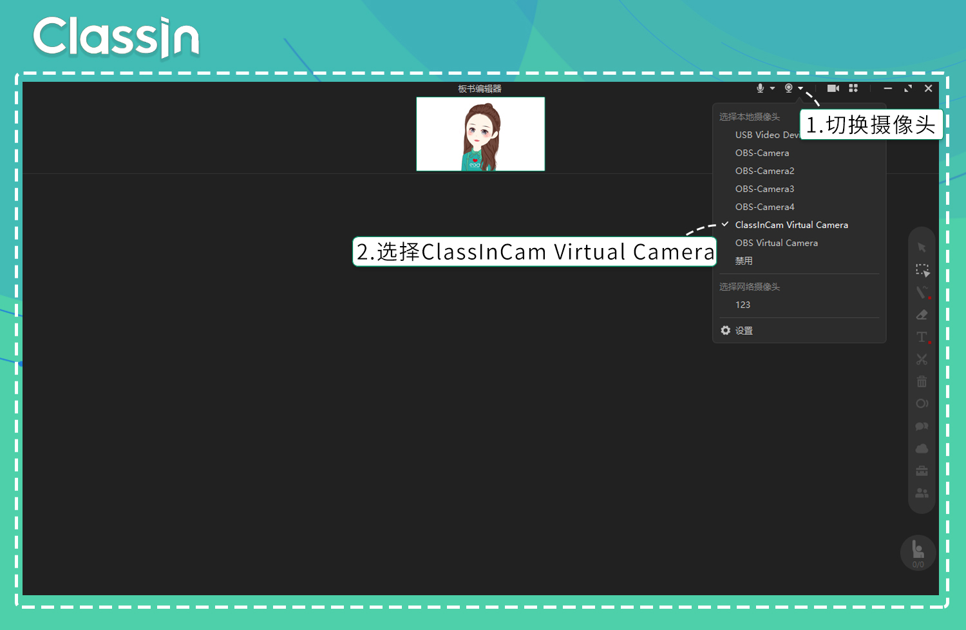Open the participants people icon

click(x=922, y=493)
